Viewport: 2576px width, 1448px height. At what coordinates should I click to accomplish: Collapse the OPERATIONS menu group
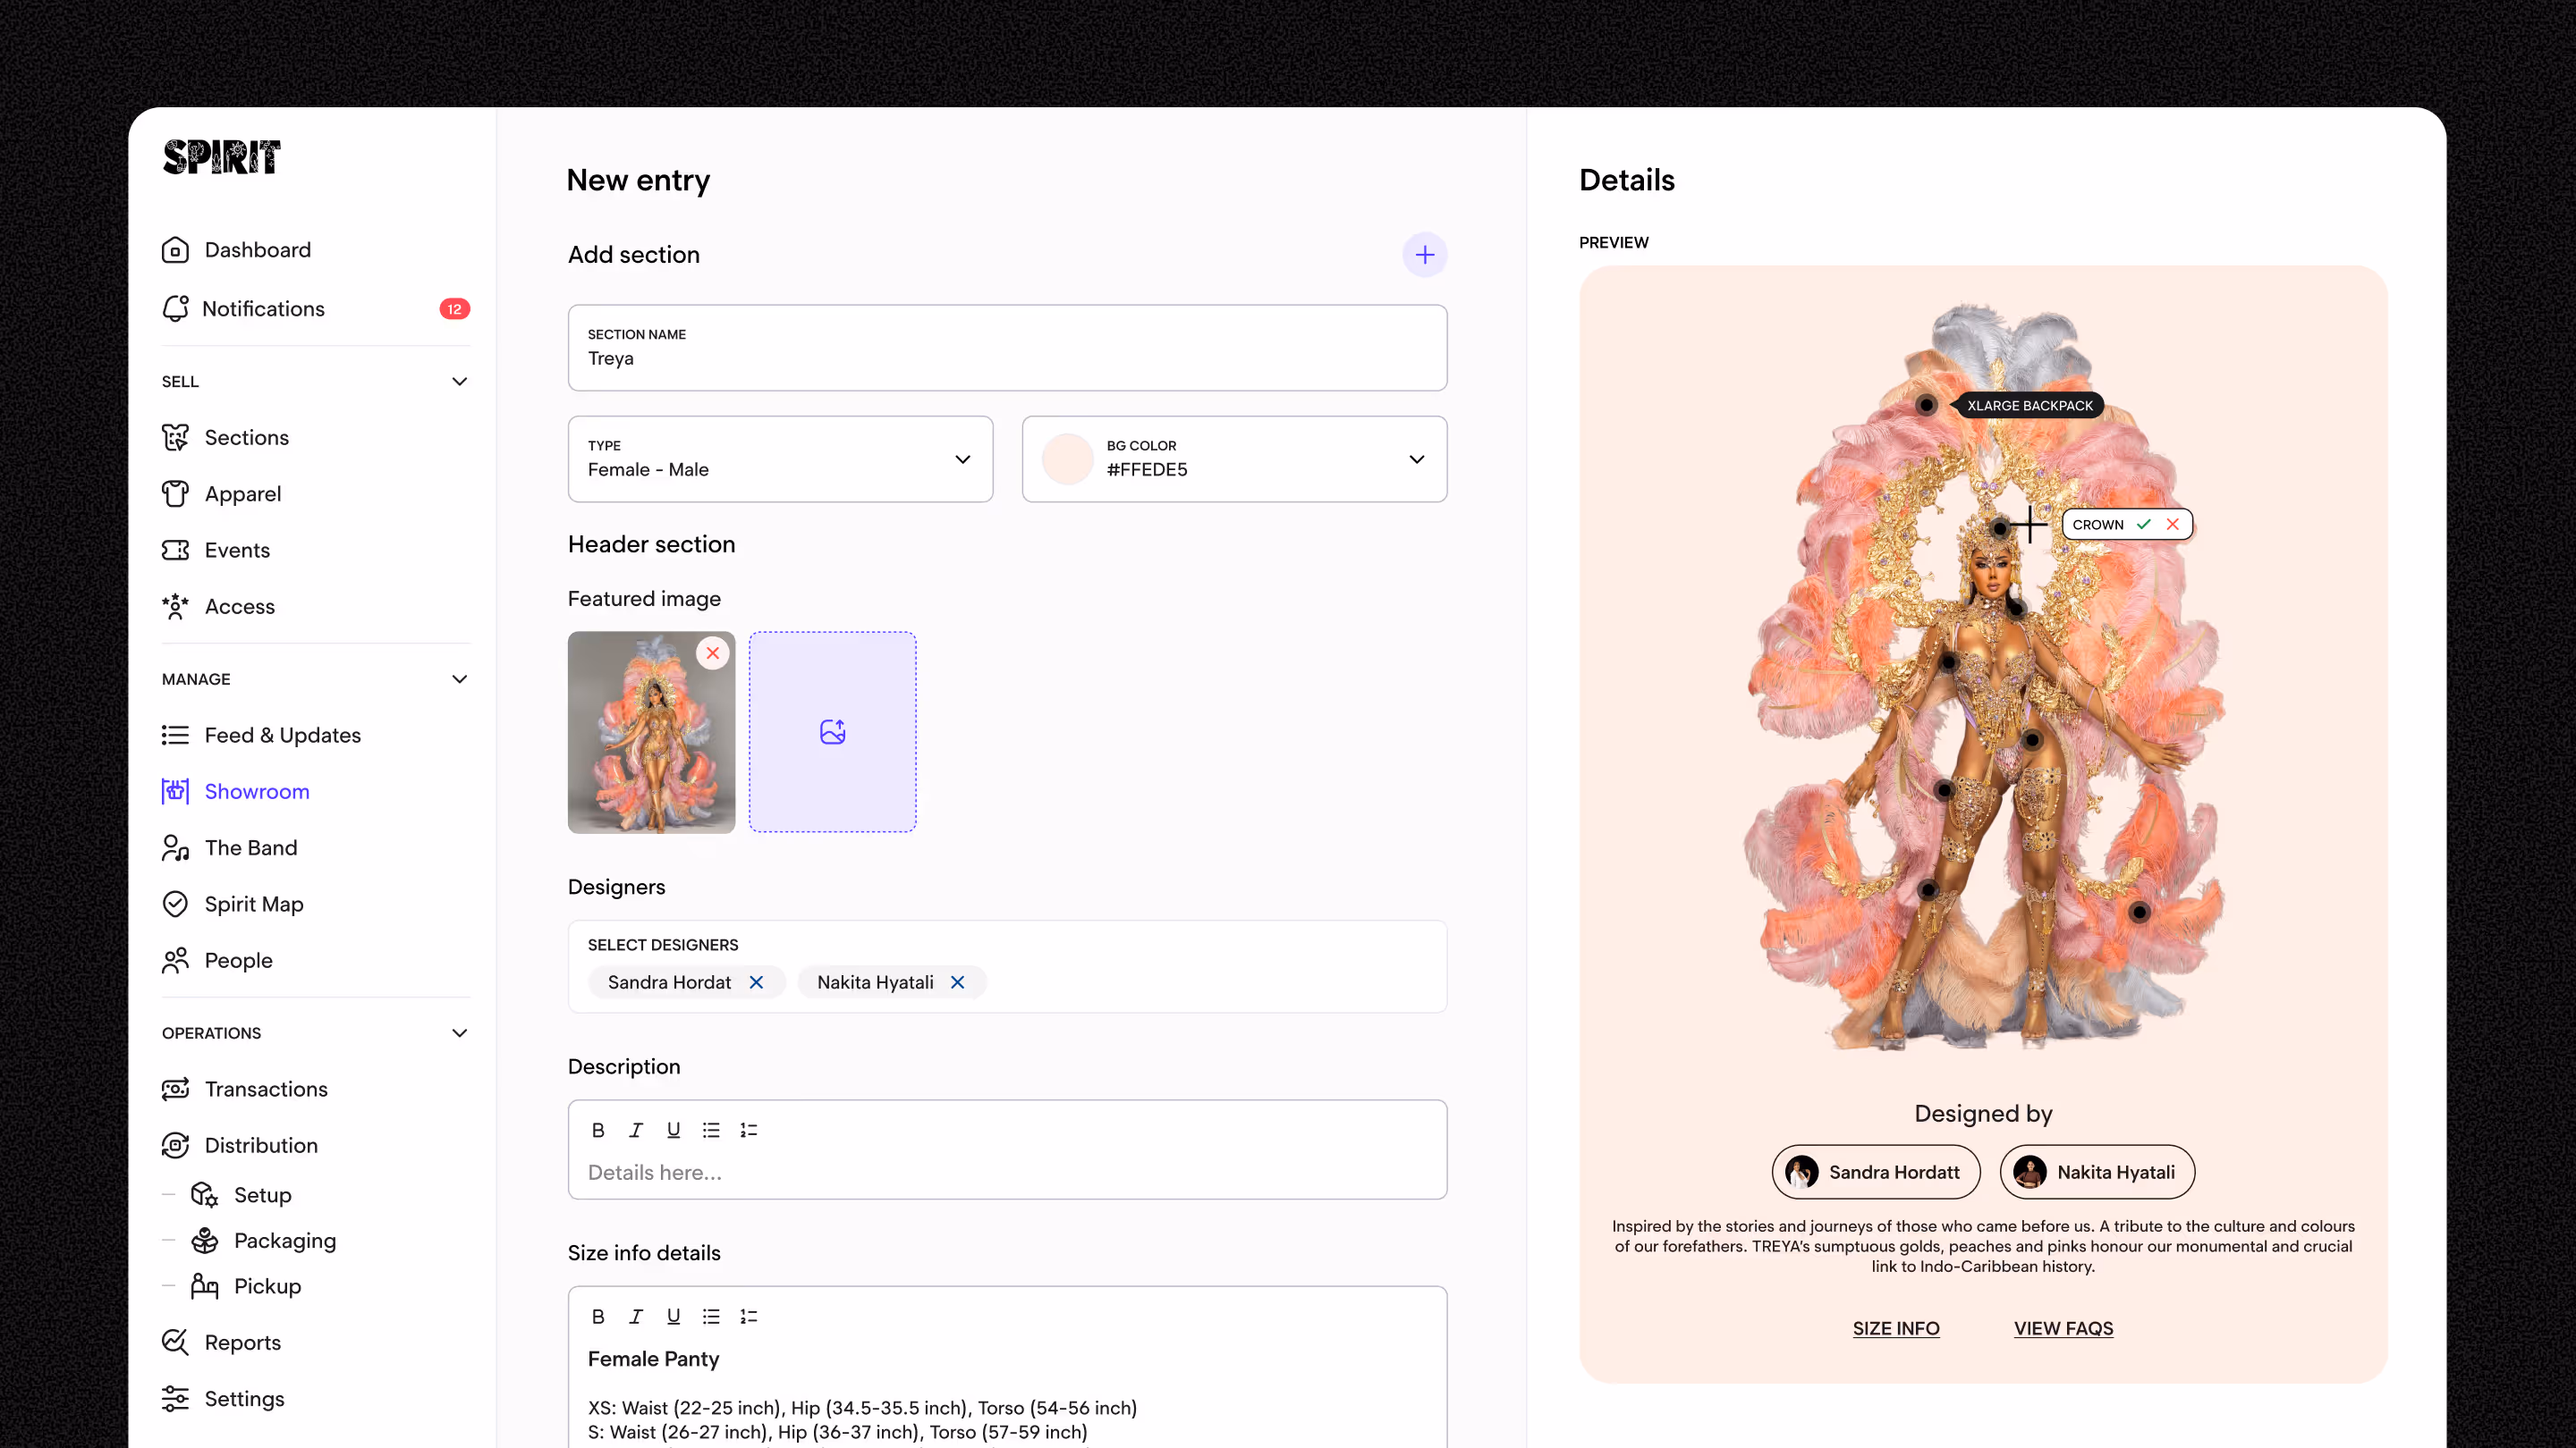point(459,1033)
